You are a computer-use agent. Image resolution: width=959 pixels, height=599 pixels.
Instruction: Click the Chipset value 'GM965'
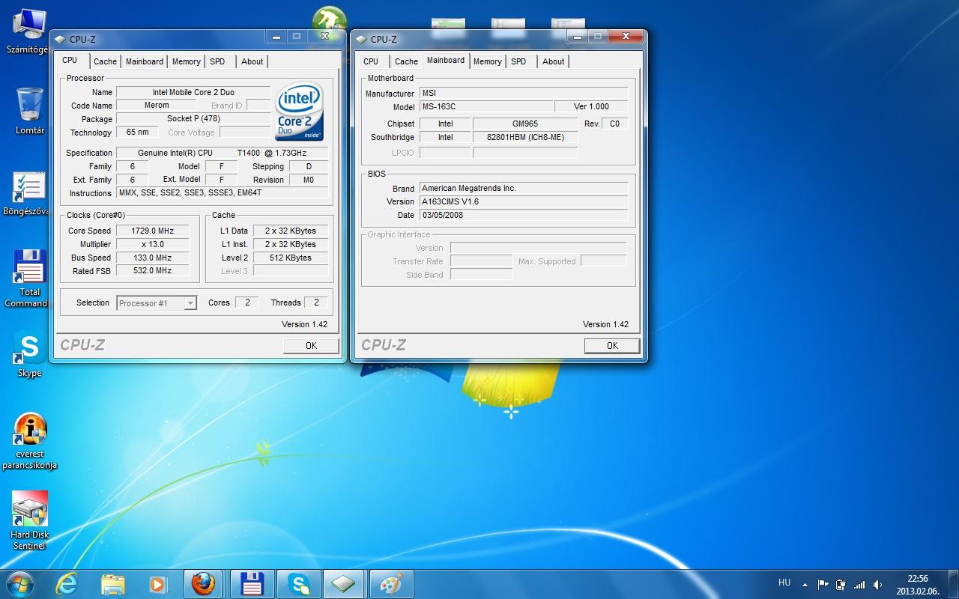click(525, 124)
